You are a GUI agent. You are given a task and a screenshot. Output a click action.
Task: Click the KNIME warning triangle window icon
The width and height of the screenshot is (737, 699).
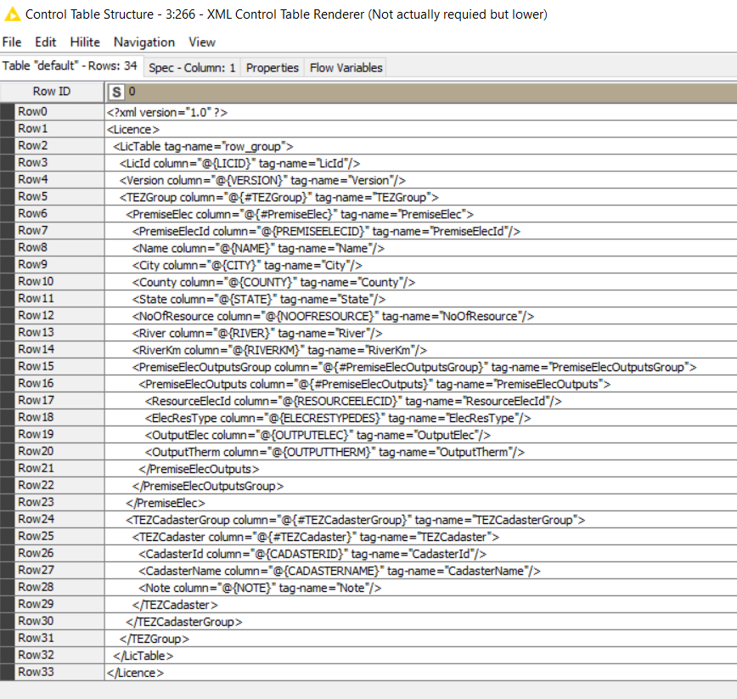coord(11,14)
